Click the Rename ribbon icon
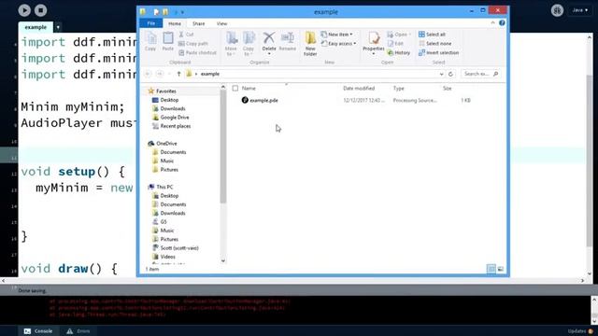The height and width of the screenshot is (336, 598). point(287,41)
